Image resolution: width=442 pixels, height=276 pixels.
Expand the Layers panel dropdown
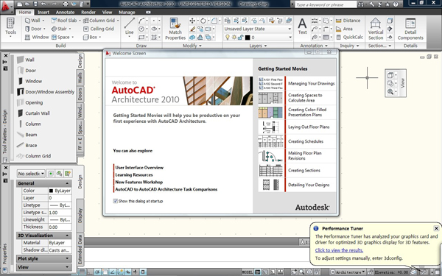coord(258,46)
